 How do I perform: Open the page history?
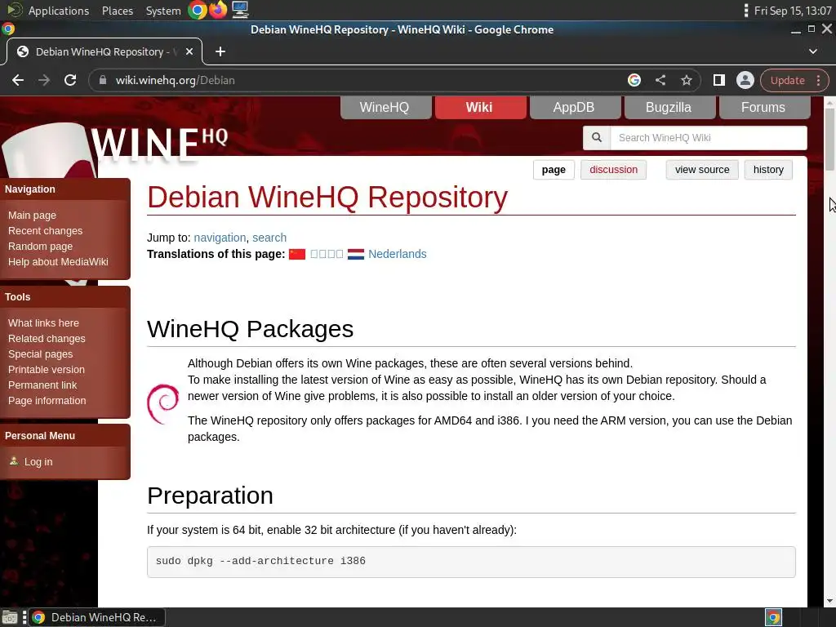(x=767, y=170)
